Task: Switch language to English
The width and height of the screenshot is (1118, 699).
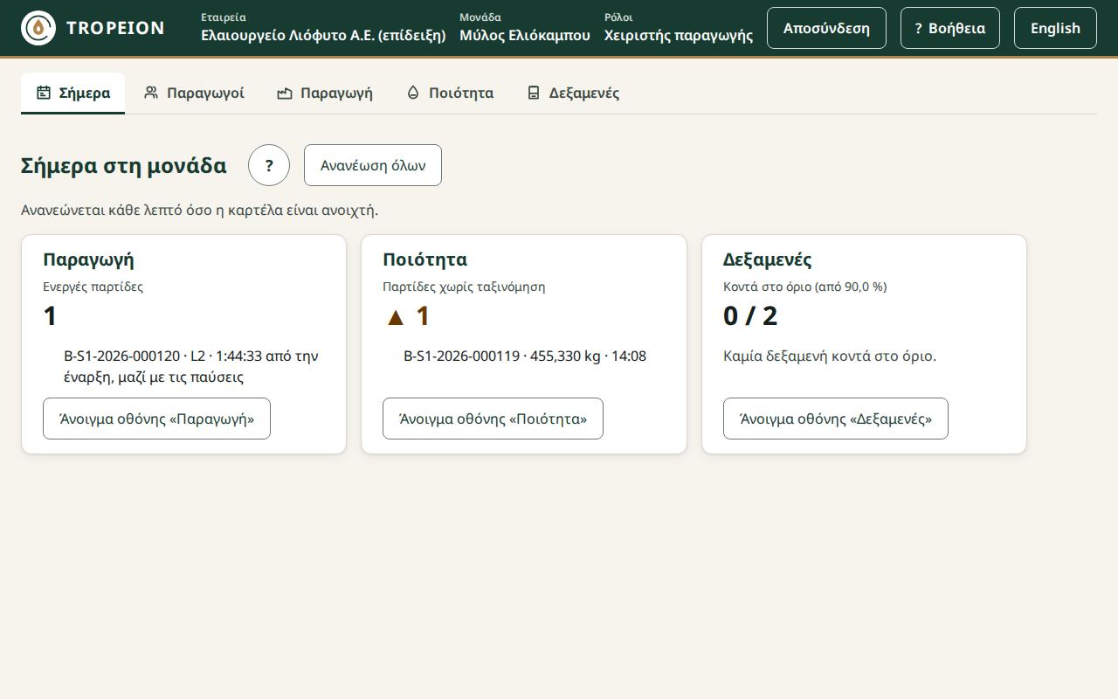Action: (x=1055, y=28)
